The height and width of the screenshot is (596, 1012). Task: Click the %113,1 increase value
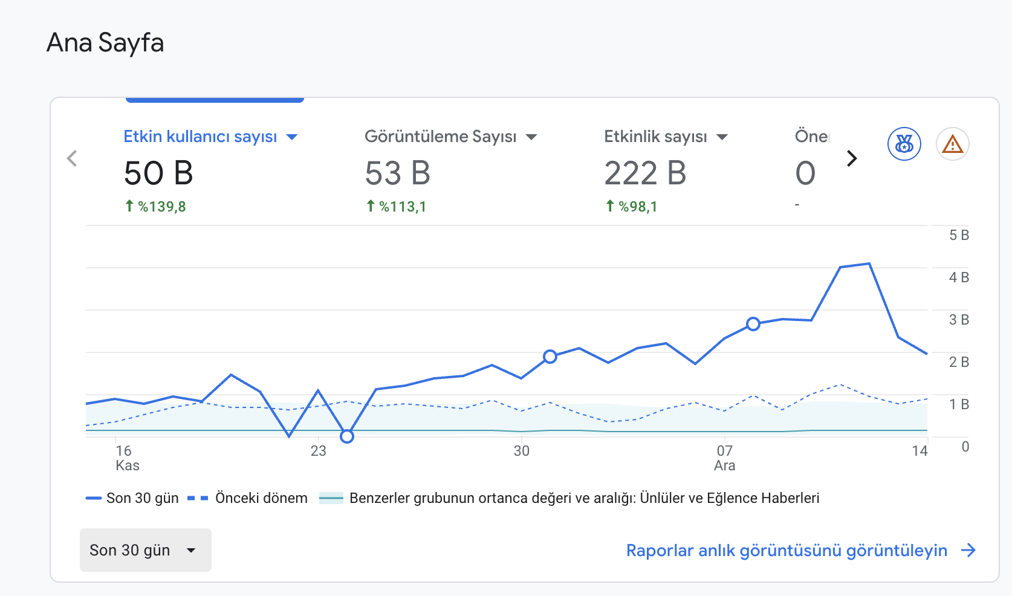click(x=396, y=206)
